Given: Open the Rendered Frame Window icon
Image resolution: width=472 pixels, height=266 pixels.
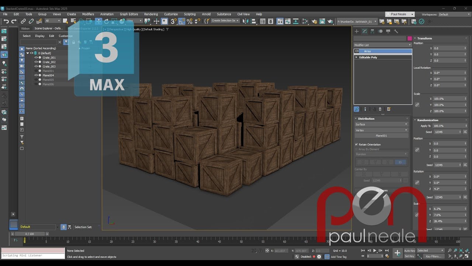Looking at the screenshot, I should 322,21.
